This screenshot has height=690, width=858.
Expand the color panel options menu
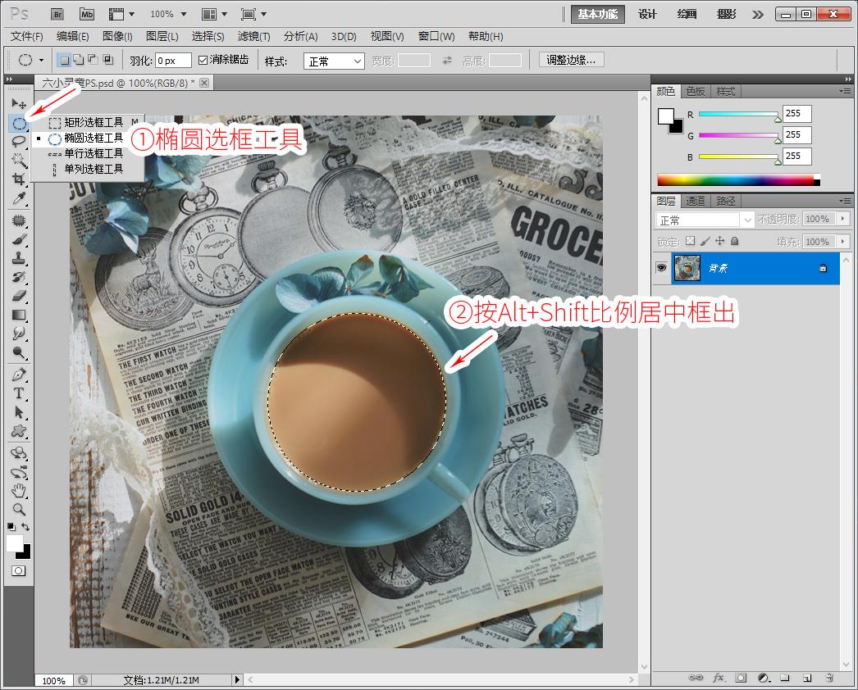845,92
